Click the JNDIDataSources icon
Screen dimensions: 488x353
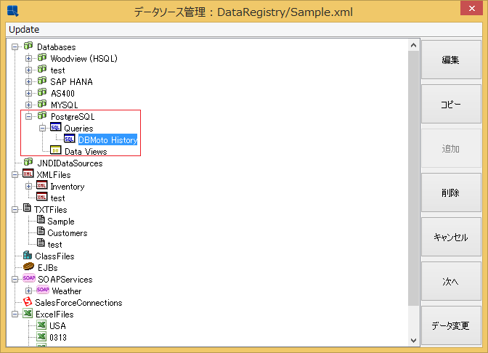[x=28, y=162]
